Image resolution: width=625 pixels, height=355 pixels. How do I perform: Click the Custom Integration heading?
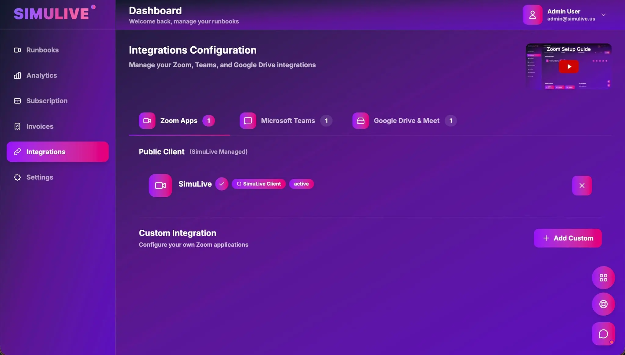tap(177, 233)
